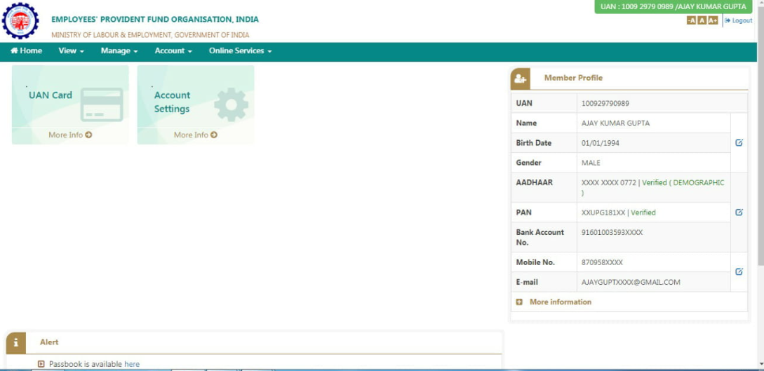Open the Online Services menu

point(239,51)
